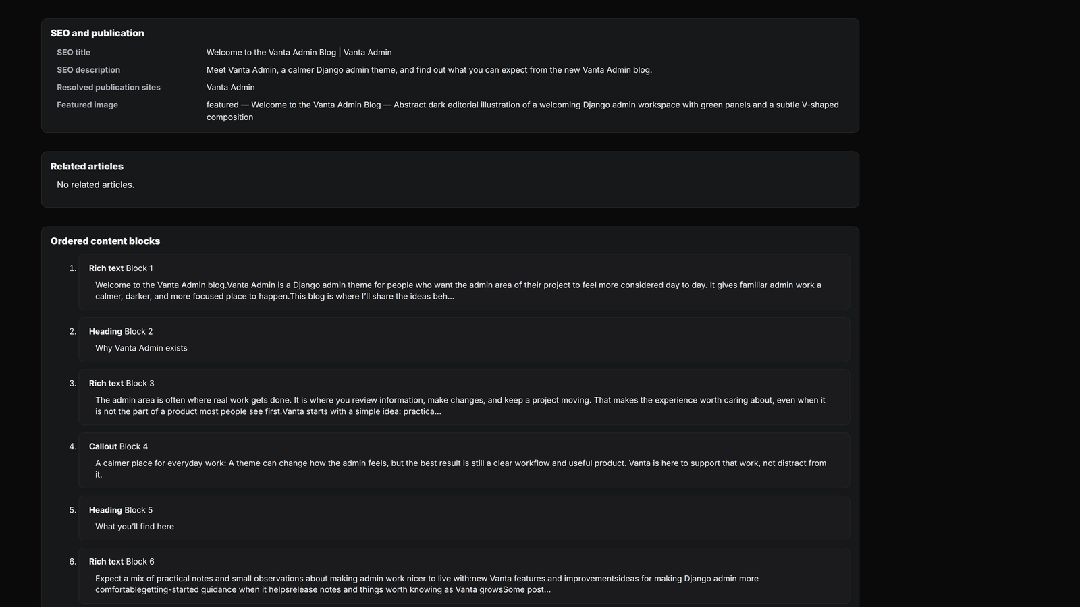Click the SEO and publication section heading

[x=97, y=33]
